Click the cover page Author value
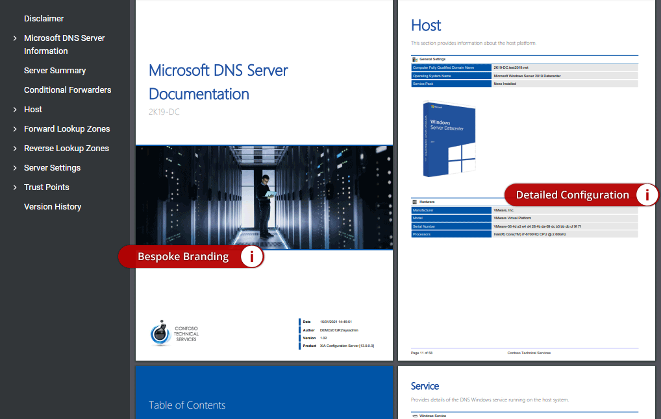Image resolution: width=661 pixels, height=419 pixels. (x=339, y=330)
